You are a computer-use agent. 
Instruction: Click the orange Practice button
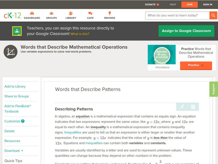(x=196, y=65)
